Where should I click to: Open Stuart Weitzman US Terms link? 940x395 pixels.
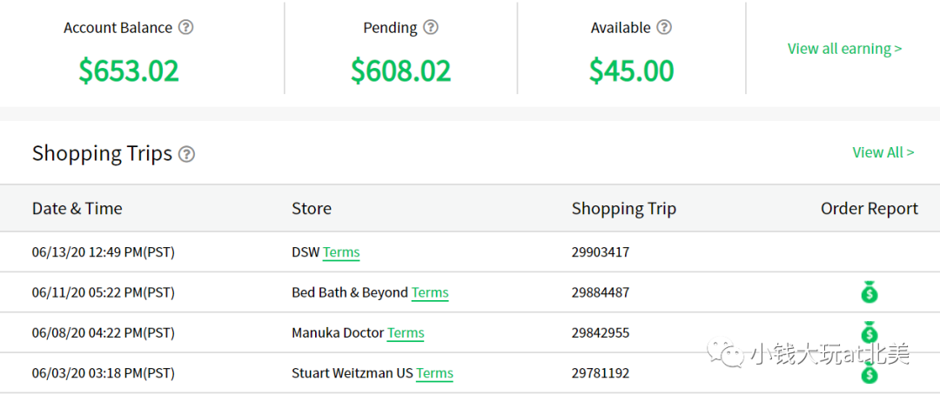pos(434,373)
